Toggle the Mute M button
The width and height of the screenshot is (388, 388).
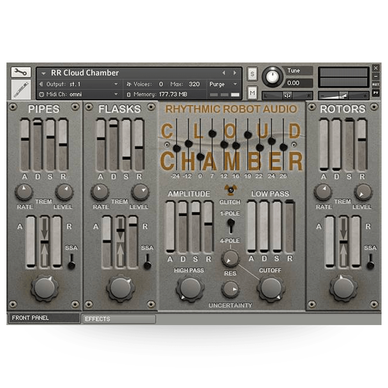pos(252,93)
